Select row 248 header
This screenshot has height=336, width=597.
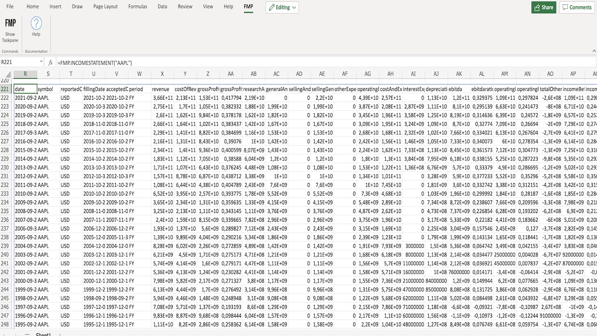[7, 324]
